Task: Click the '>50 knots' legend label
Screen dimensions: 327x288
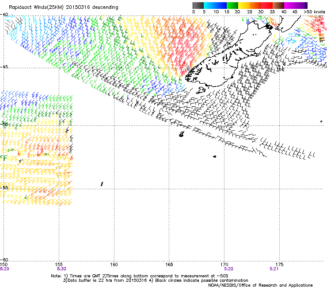Action: (314, 12)
